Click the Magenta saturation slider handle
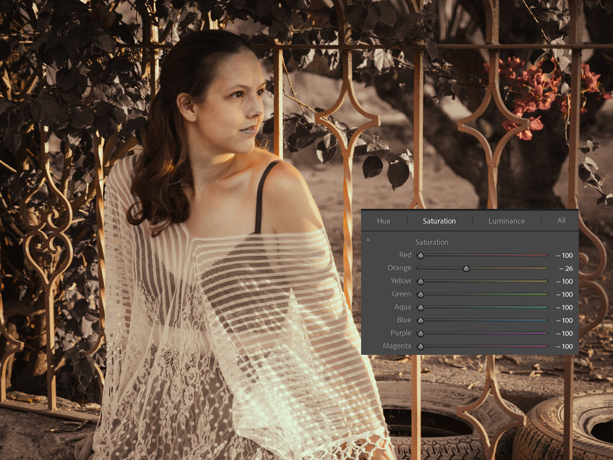This screenshot has width=613, height=460. (420, 346)
